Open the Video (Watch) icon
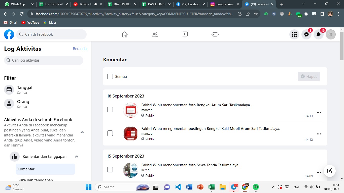The image size is (344, 193). pos(185,34)
